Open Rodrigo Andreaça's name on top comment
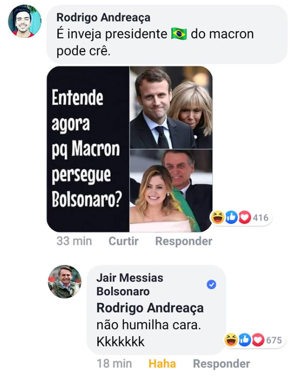Image resolution: width=292 pixels, height=380 pixels. pos(103,18)
